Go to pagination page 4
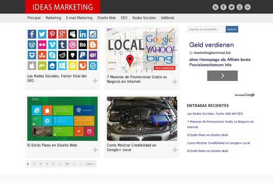This screenshot has height=182, width=273. point(47,164)
